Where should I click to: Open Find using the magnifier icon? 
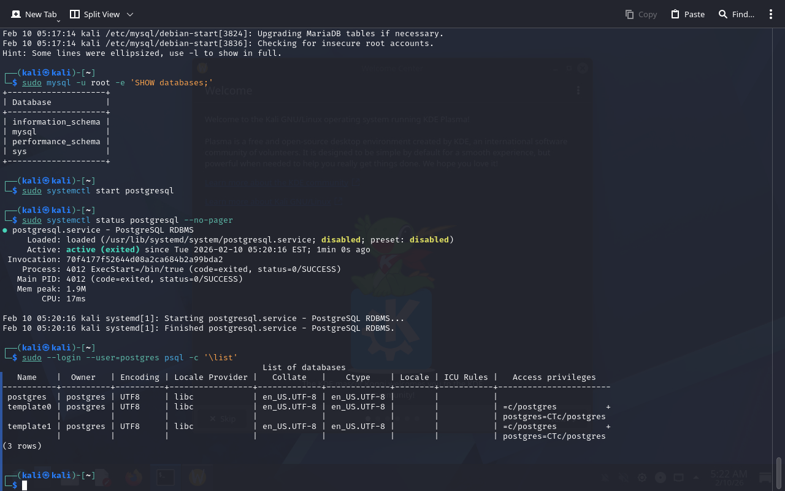pyautogui.click(x=723, y=14)
